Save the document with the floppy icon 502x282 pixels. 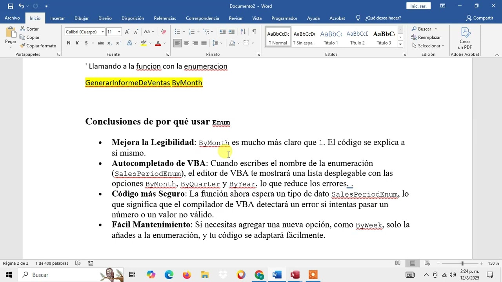11,6
